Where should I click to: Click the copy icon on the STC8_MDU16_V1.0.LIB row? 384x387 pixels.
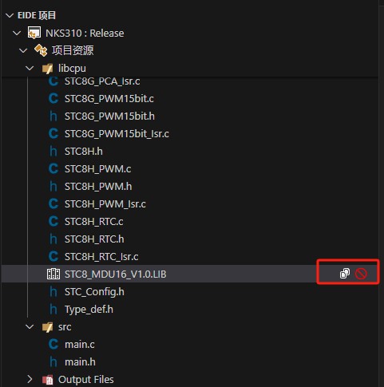(x=345, y=273)
